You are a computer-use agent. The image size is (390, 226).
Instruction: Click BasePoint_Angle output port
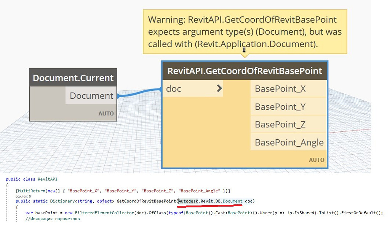289,142
